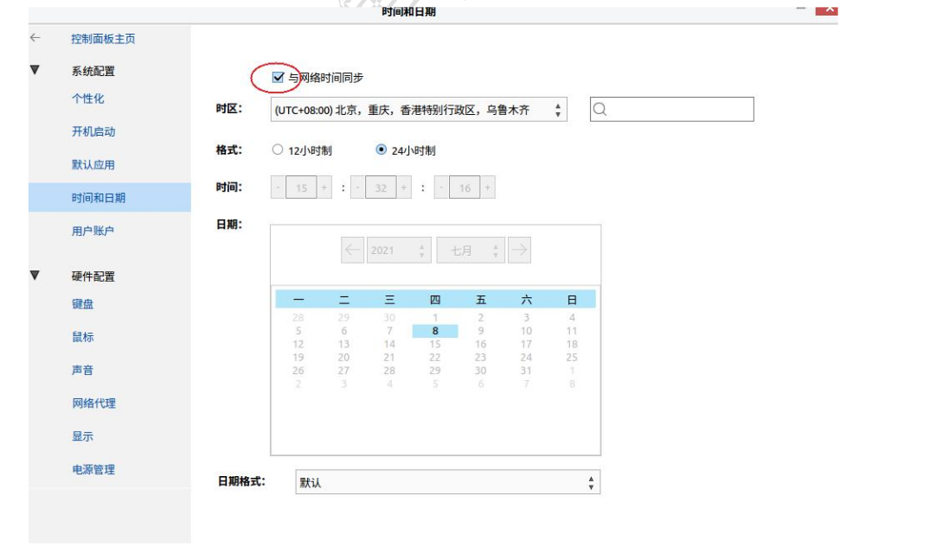Viewport: 949px width, 553px height.
Task: Select the 24小时制 radio button
Action: tap(381, 149)
